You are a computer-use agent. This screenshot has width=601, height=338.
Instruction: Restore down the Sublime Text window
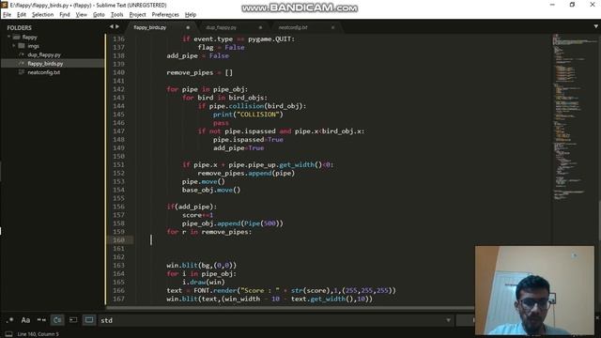coord(572,5)
